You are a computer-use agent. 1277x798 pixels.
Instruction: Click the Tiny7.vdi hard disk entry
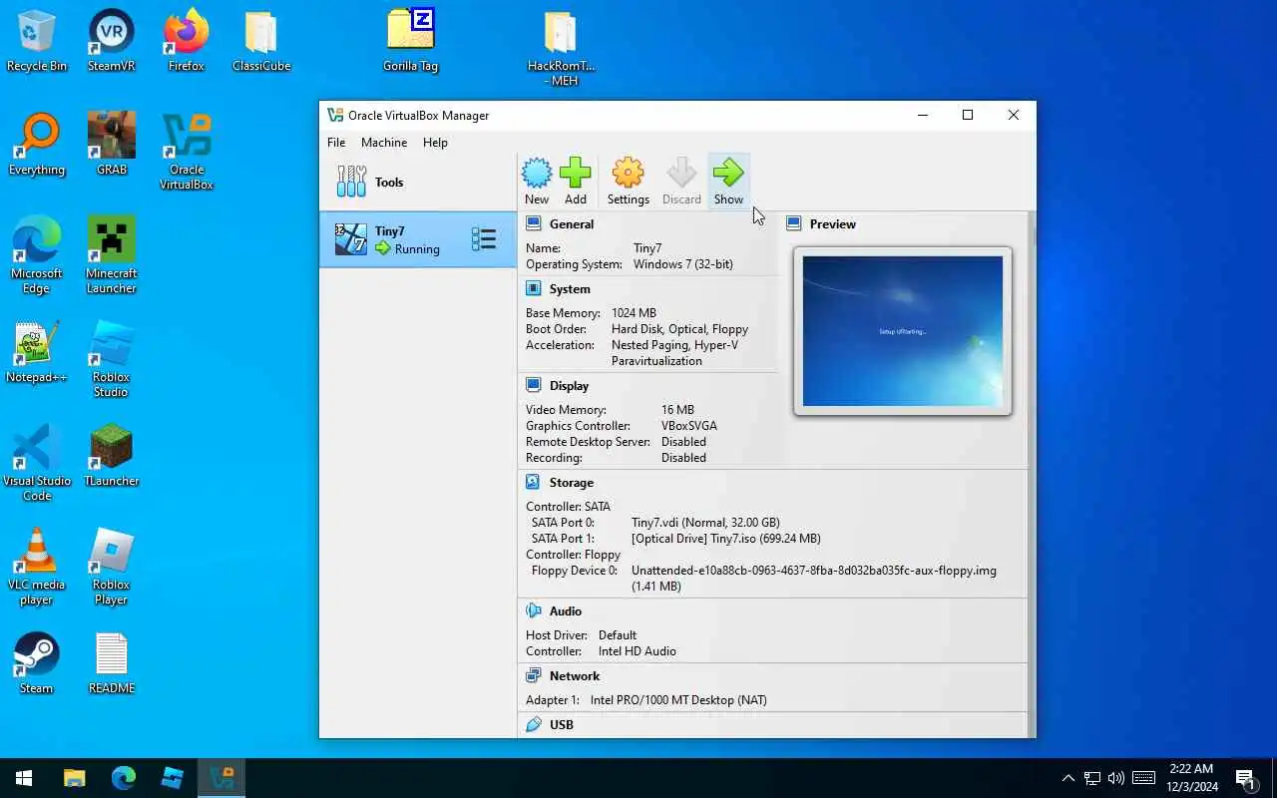[705, 523]
